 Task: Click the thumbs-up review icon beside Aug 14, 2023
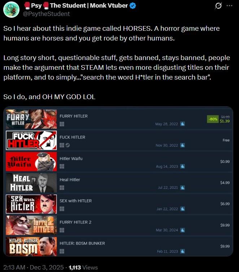click(x=183, y=166)
